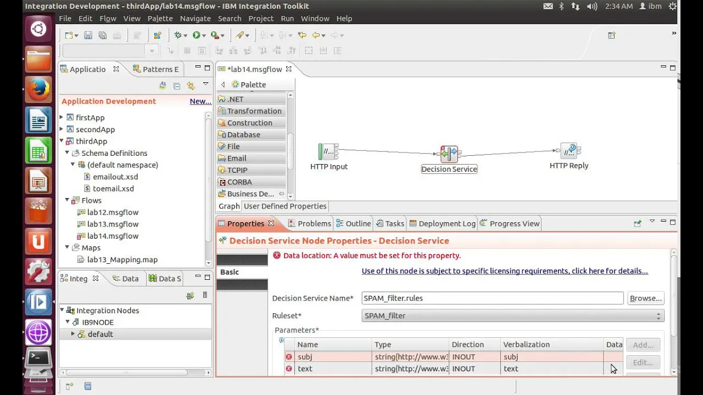Collapse the Palette with the left arrow

pyautogui.click(x=223, y=84)
